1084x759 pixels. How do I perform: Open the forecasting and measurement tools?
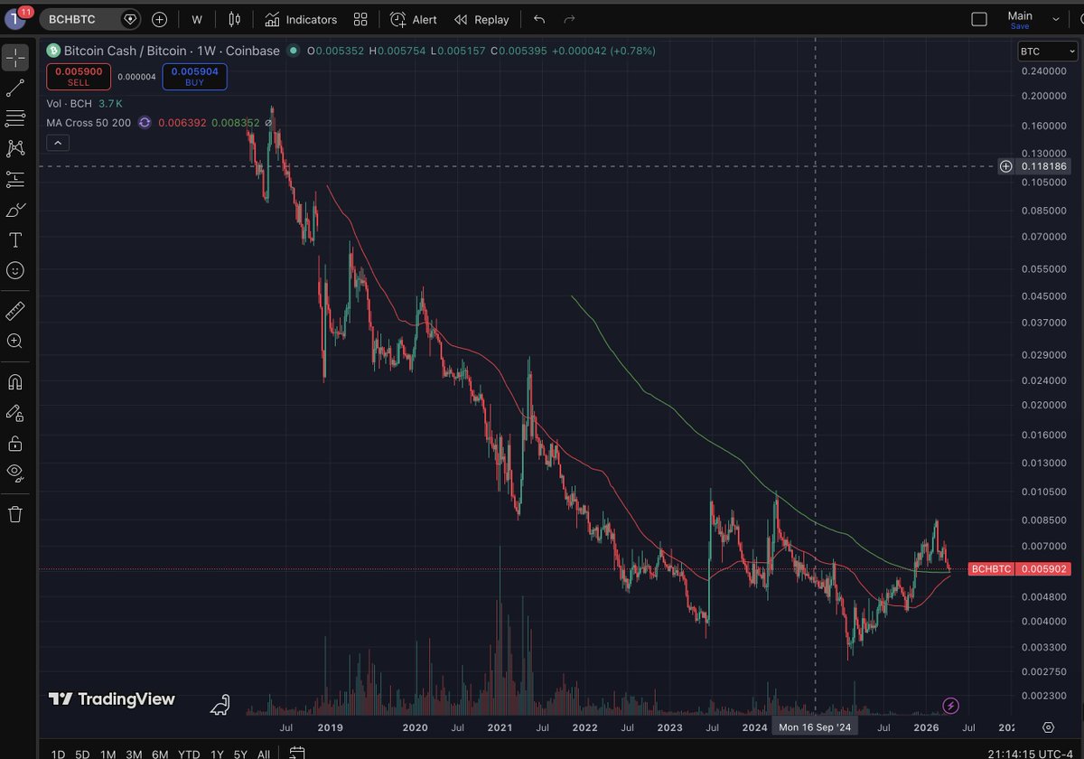point(15,179)
